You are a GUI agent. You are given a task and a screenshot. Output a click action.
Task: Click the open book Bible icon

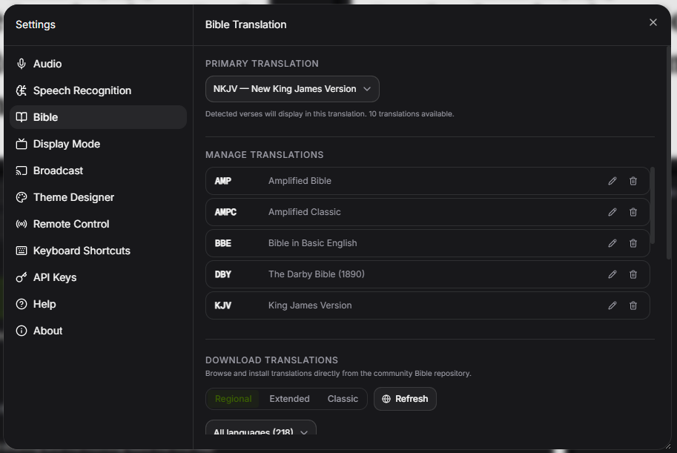point(22,117)
